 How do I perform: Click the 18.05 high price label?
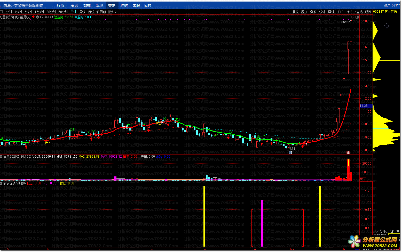(x=341, y=22)
